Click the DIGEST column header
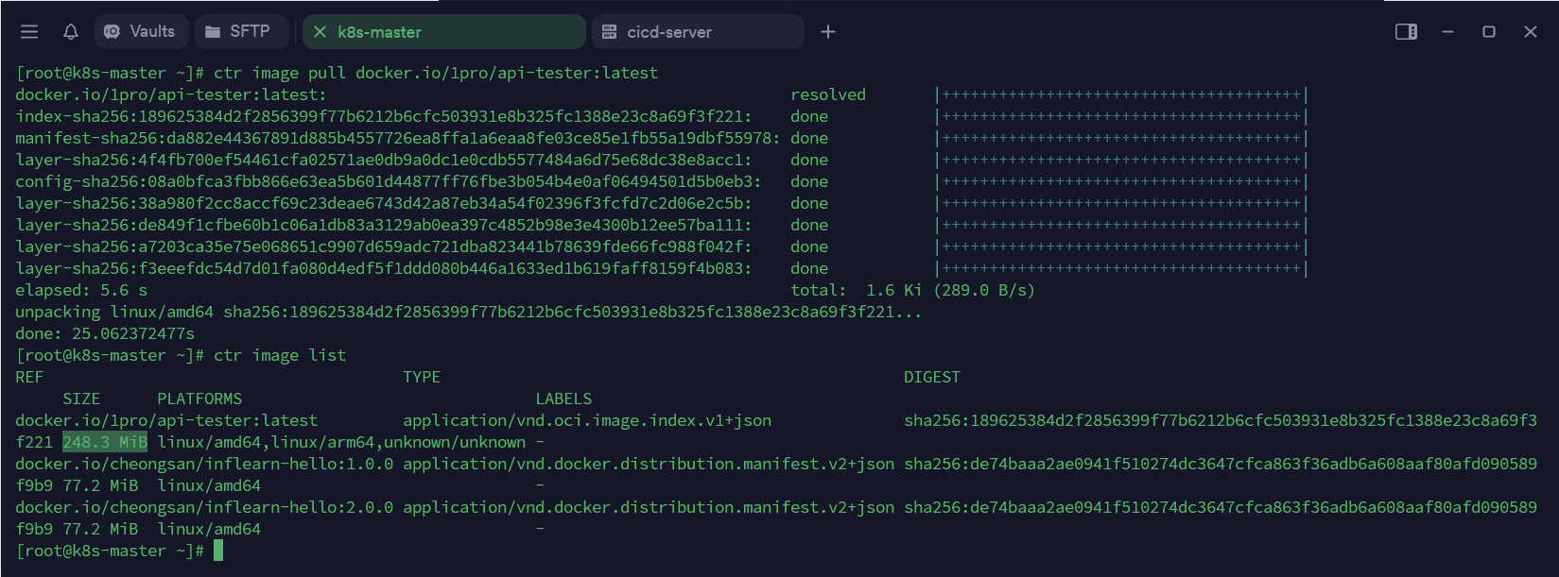Image resolution: width=1559 pixels, height=577 pixels. click(x=931, y=377)
